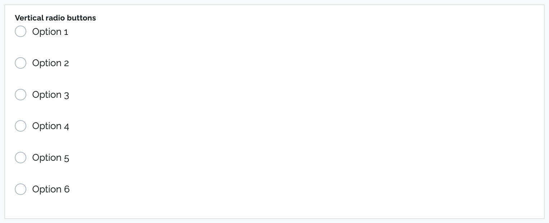Check the radio circle beside Option 3

click(21, 95)
